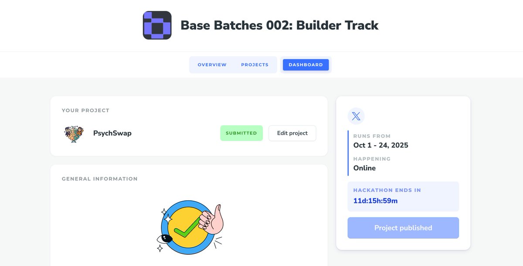Click the Online location text

point(364,168)
